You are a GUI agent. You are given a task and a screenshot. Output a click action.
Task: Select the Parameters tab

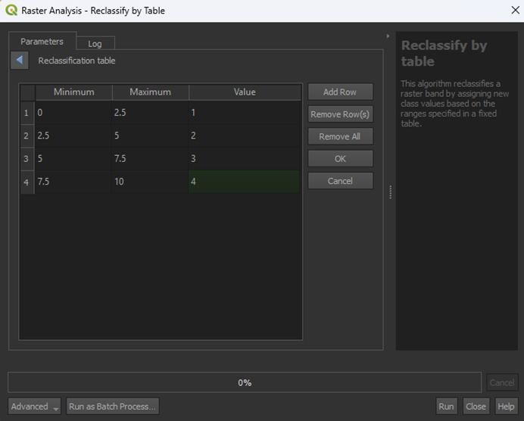click(x=42, y=42)
